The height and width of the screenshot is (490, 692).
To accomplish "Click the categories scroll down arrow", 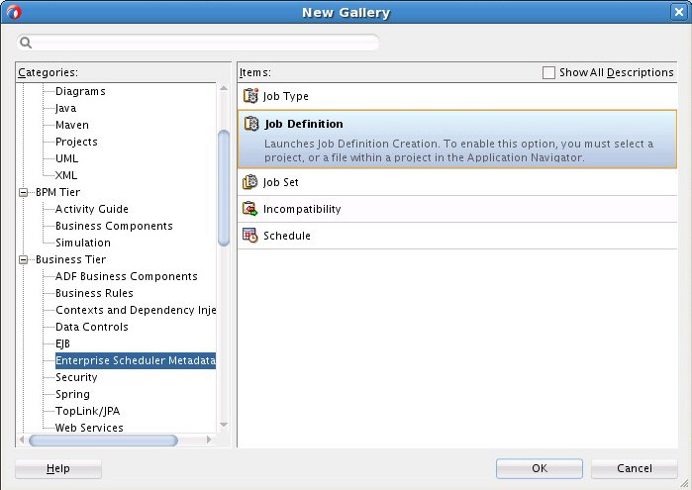I will click(224, 425).
